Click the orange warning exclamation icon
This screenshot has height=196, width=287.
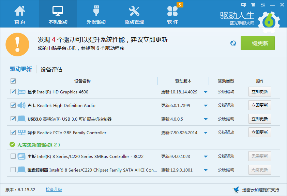[x=17, y=44]
